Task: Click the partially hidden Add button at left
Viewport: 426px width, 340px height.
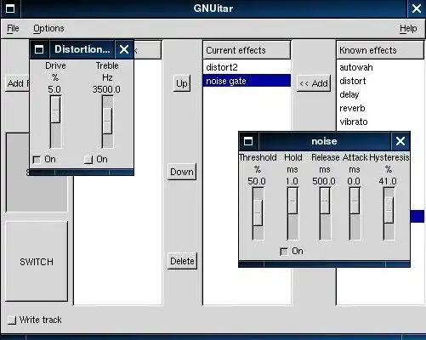Action: point(17,83)
